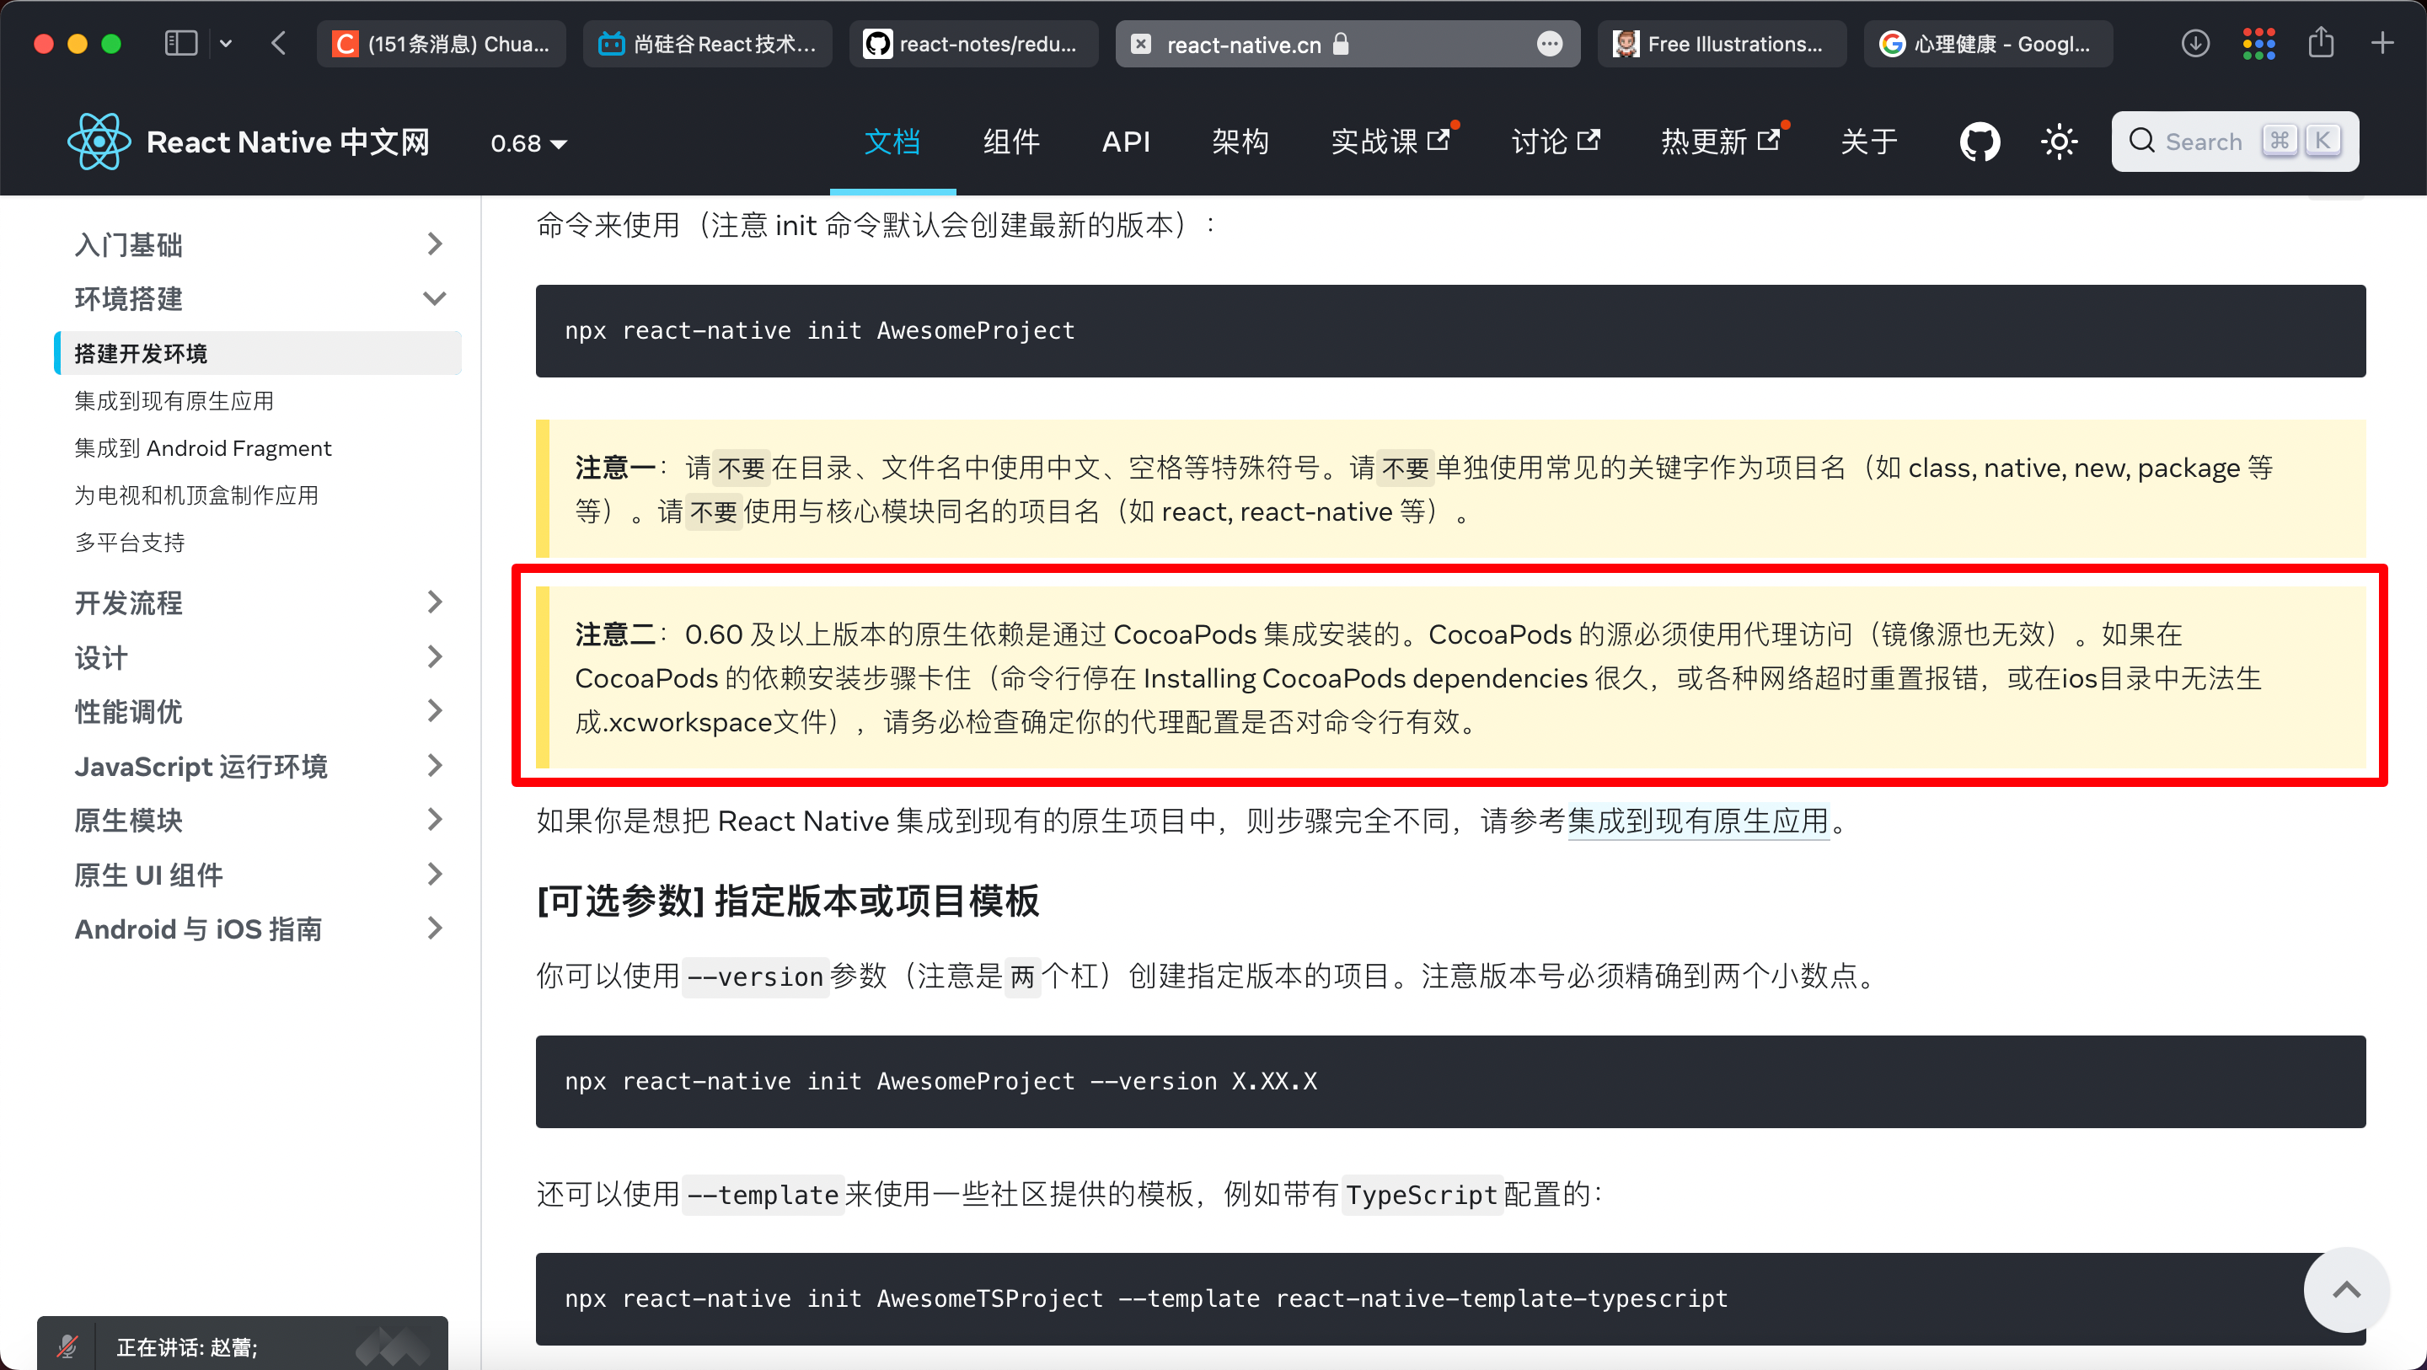The image size is (2427, 1370).
Task: Switch to the react-notes GitHub tab
Action: 973,43
